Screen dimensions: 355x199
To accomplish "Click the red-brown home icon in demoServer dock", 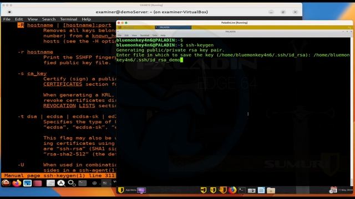I will pos(6,183).
